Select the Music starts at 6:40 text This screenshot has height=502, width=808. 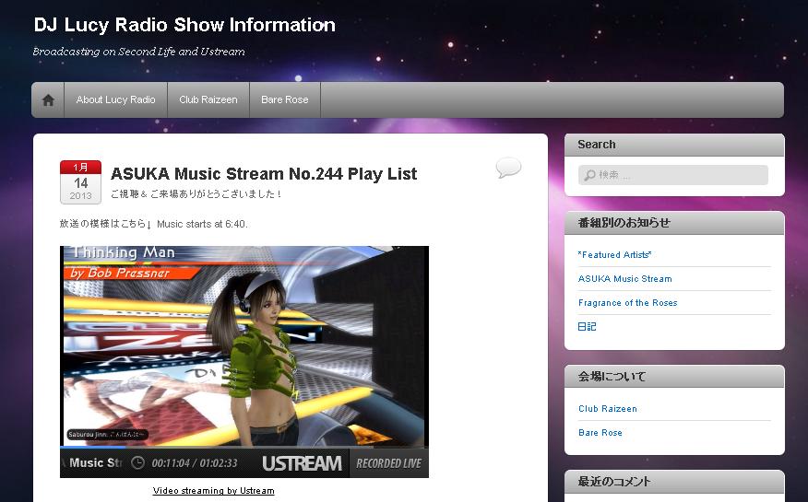coord(202,224)
